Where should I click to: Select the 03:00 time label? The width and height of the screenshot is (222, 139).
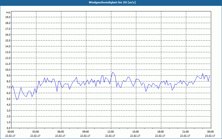pyautogui.click(x=36, y=132)
